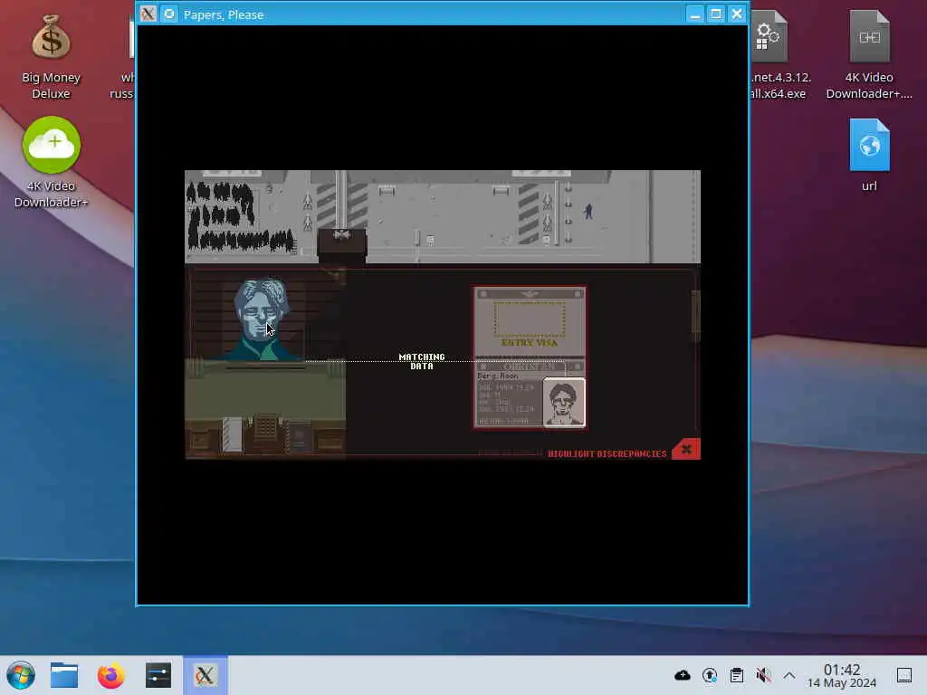Click the updates tray icon
This screenshot has width=927, height=695.
point(710,675)
